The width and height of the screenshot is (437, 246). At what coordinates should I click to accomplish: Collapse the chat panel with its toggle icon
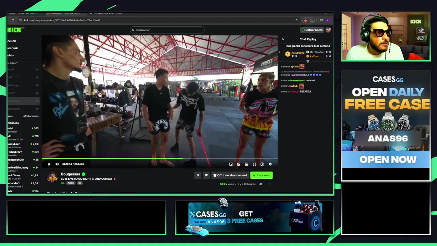[283, 39]
